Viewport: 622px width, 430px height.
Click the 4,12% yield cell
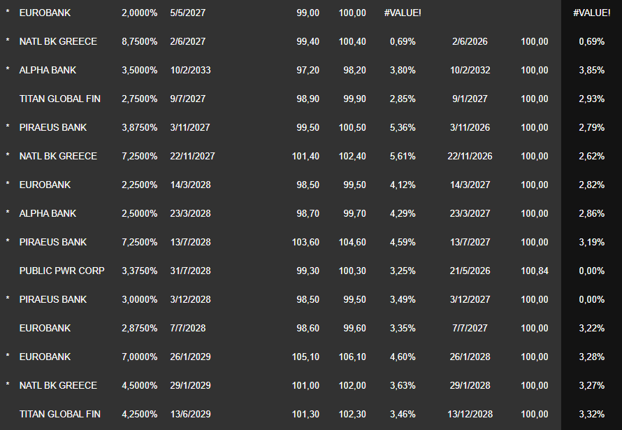click(x=403, y=185)
